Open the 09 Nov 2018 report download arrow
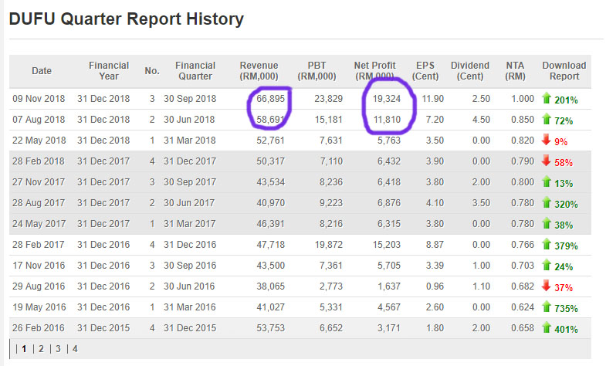 tap(546, 99)
